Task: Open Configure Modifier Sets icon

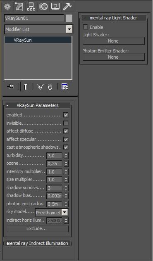Action: point(65,87)
